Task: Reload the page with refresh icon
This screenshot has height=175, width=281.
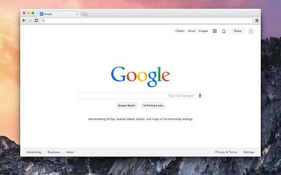Action: (36, 21)
